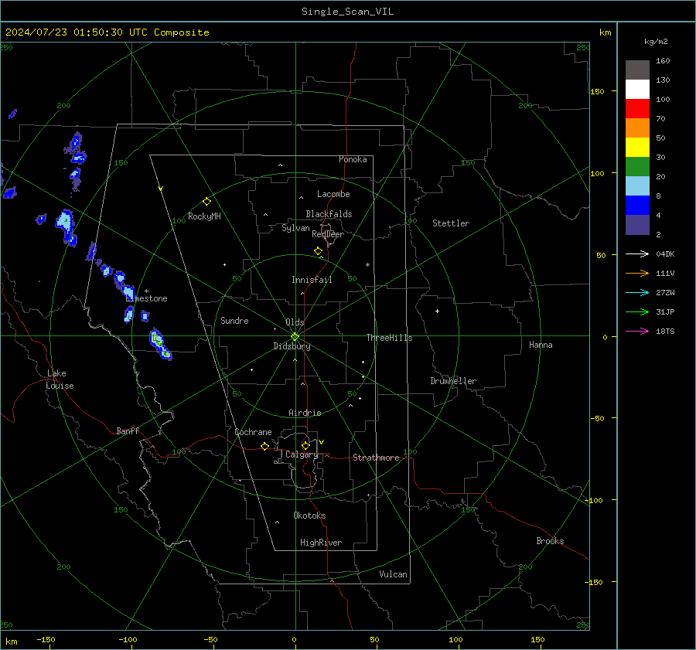Screen dimensions: 696x650
Task: Click the Sylvan label
Action: coord(295,228)
